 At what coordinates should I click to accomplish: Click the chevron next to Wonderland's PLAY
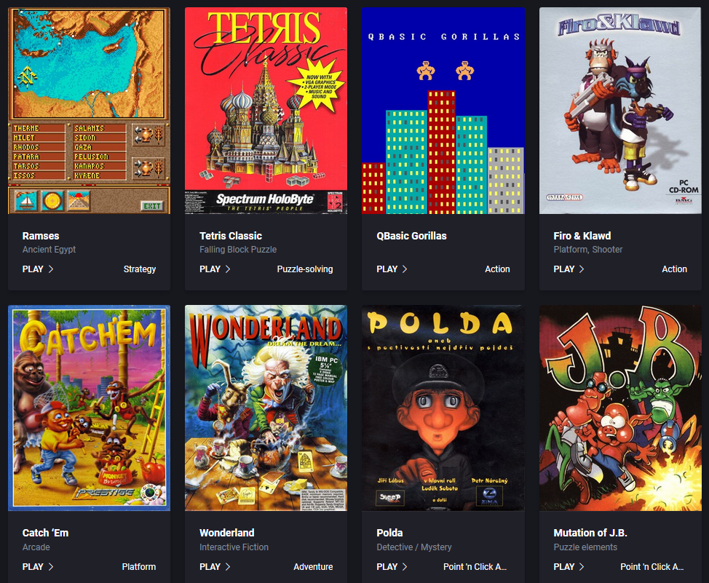(x=228, y=567)
